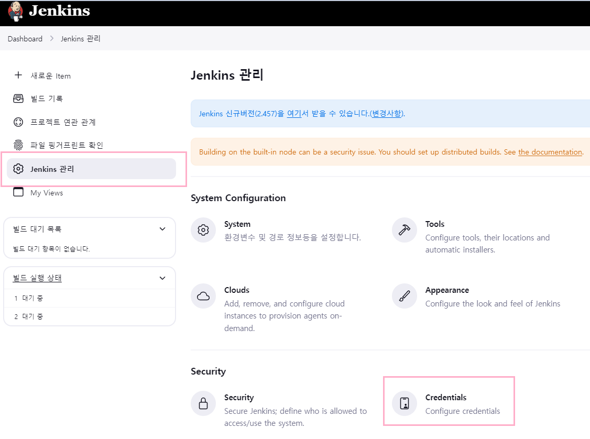Open 빌드 기록 in sidebar
The width and height of the screenshot is (590, 439).
47,98
